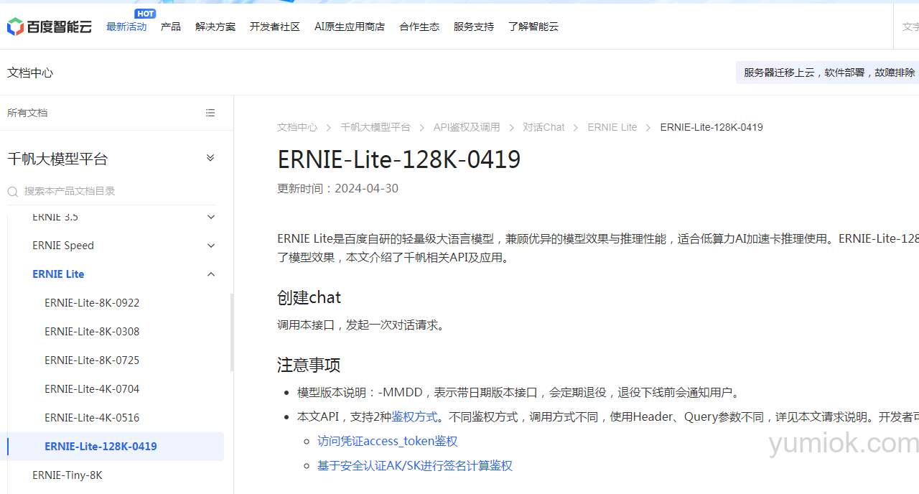Go to ERNIE Lite breadcrumb
The image size is (919, 494).
point(612,127)
